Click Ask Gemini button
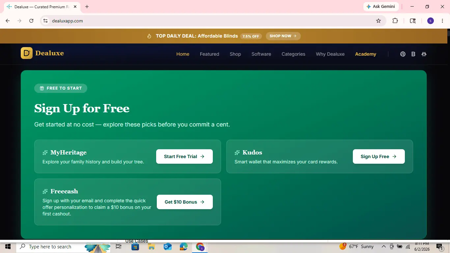450x253 pixels. (x=381, y=7)
